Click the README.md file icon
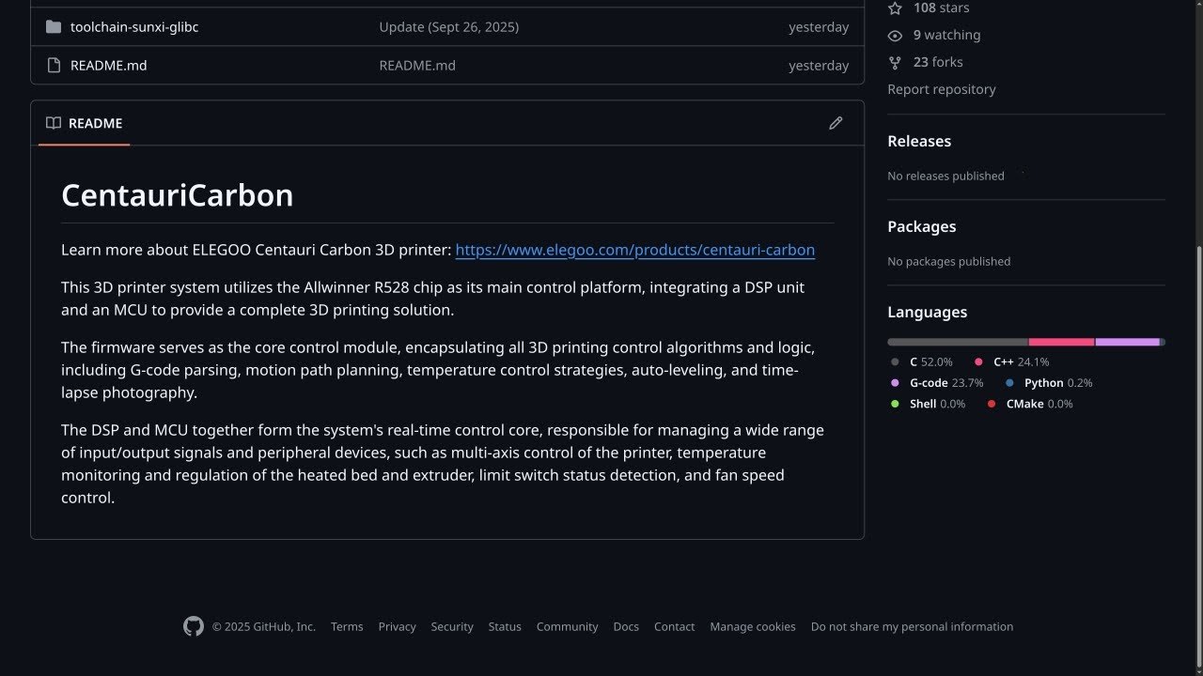1203x676 pixels. (53, 66)
